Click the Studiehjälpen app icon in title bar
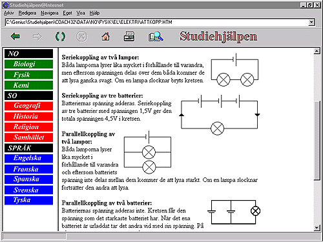The image size is (323, 242). coord(5,5)
